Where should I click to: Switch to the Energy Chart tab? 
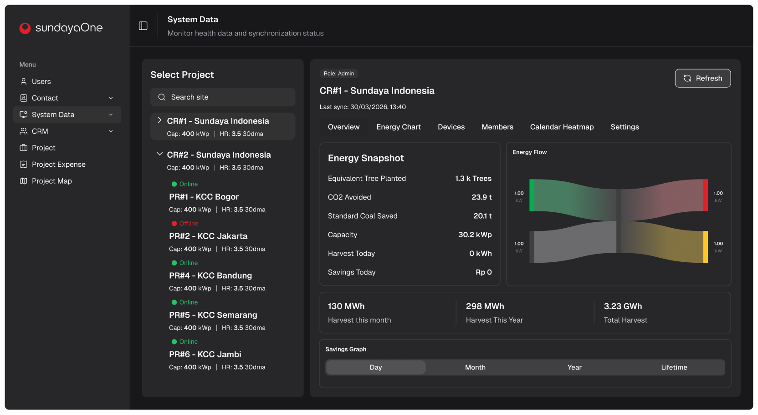click(x=399, y=127)
